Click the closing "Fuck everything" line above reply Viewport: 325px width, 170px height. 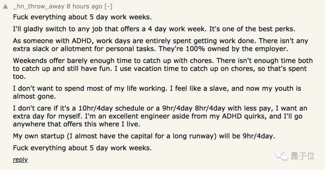(82, 148)
